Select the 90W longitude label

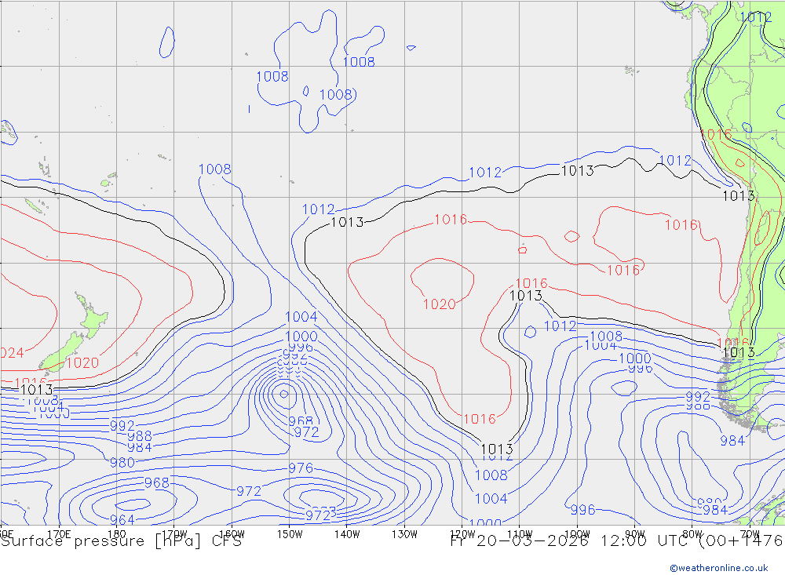(x=635, y=534)
